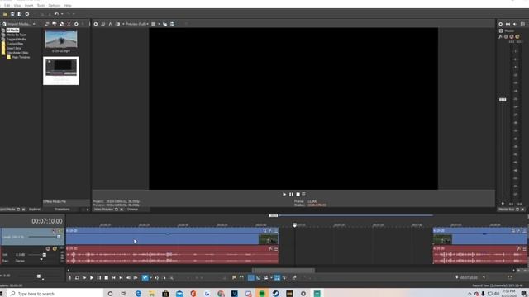Switch to the Explorer tab
The height and width of the screenshot is (297, 529).
[35, 210]
